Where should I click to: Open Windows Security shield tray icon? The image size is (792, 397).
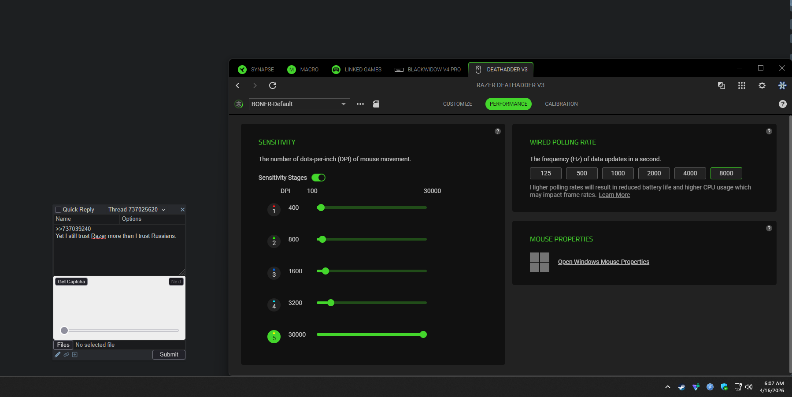click(724, 387)
